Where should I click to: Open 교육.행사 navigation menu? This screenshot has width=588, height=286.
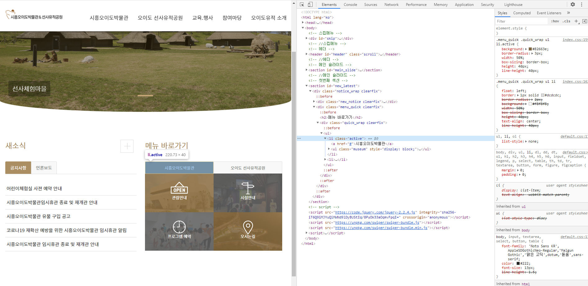[x=203, y=18]
